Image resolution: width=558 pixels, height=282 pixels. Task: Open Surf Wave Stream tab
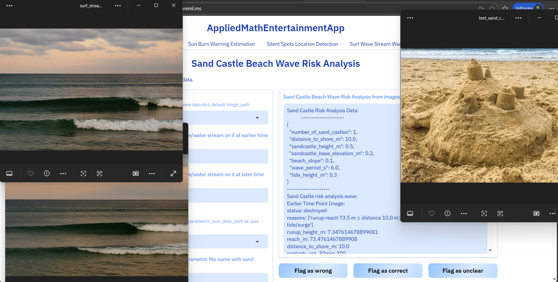point(375,44)
